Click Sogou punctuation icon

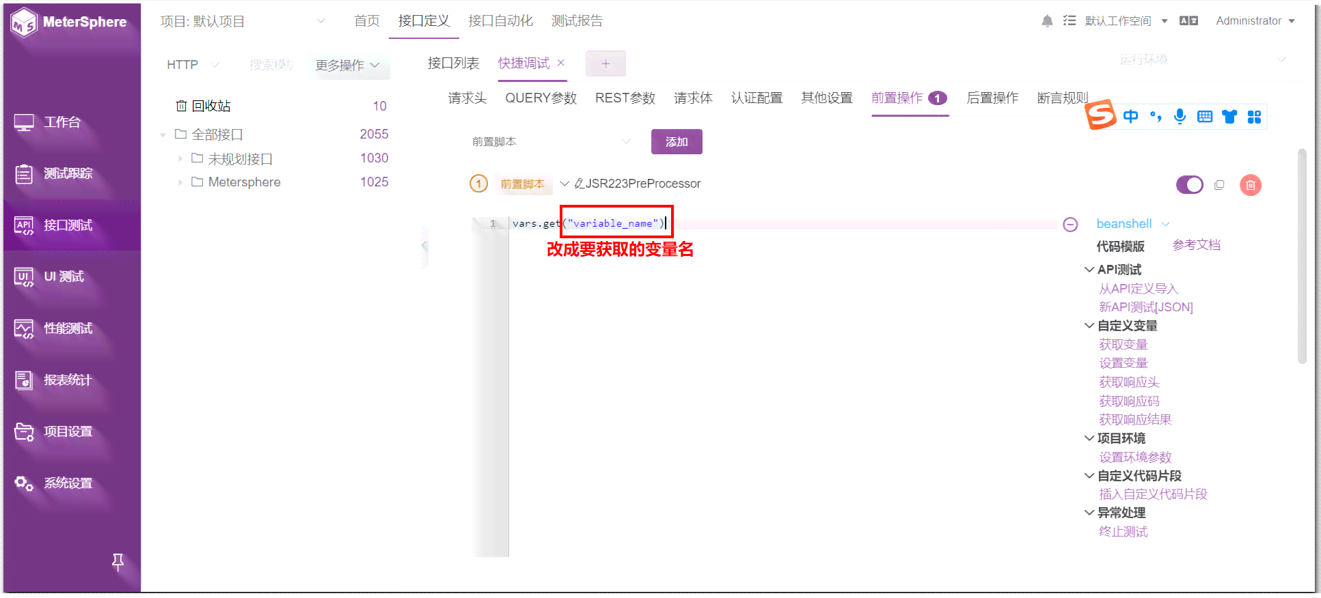pyautogui.click(x=1156, y=117)
